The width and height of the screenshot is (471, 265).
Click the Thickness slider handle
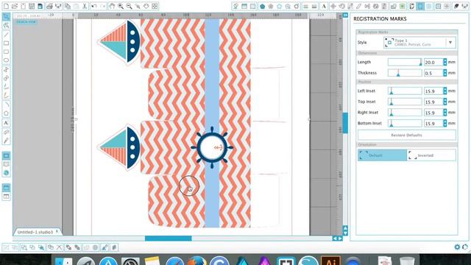[x=398, y=74]
